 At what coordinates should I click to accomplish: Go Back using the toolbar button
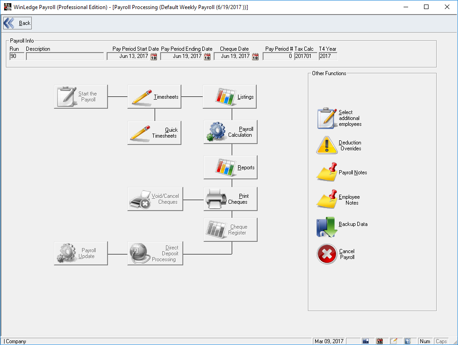pyautogui.click(x=17, y=23)
